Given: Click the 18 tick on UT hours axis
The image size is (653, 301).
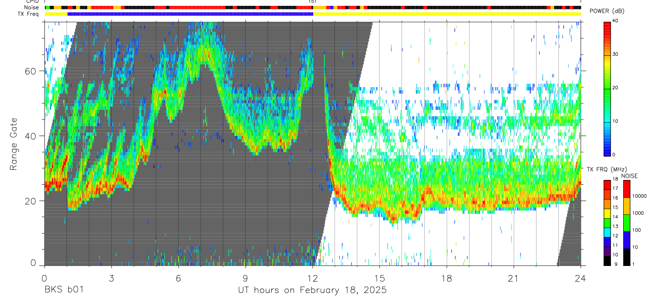Looking at the screenshot, I should 447,278.
